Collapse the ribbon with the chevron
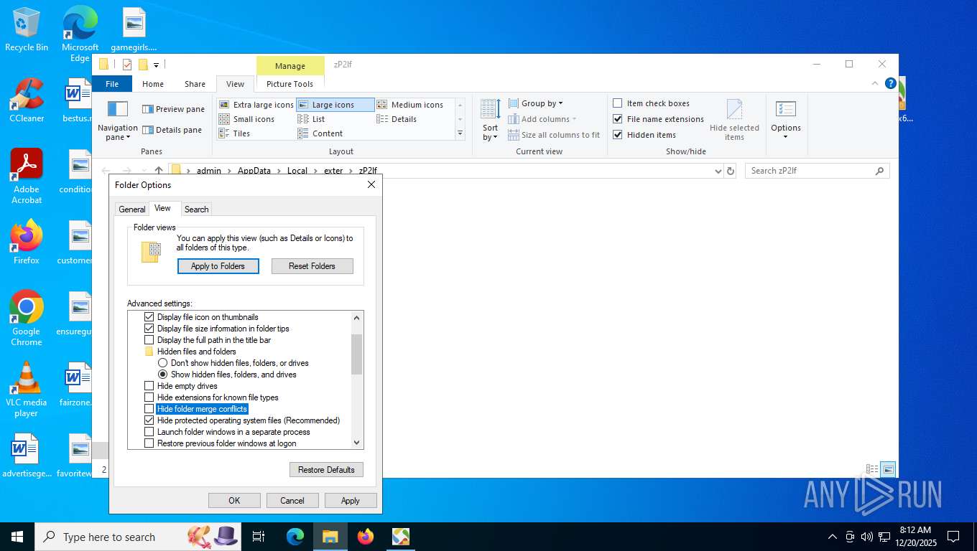 tap(875, 84)
